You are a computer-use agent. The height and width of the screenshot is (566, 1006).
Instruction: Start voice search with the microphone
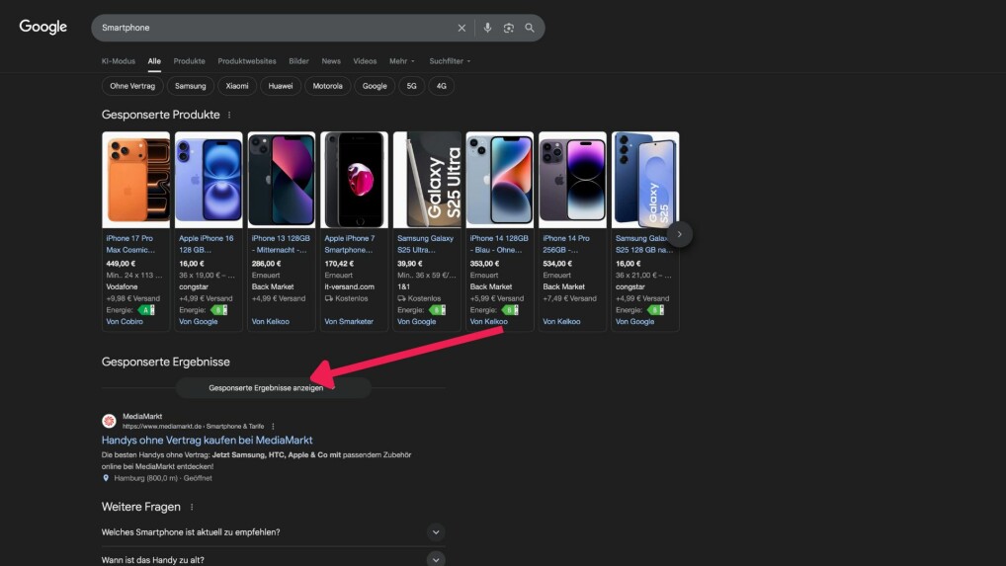(487, 28)
